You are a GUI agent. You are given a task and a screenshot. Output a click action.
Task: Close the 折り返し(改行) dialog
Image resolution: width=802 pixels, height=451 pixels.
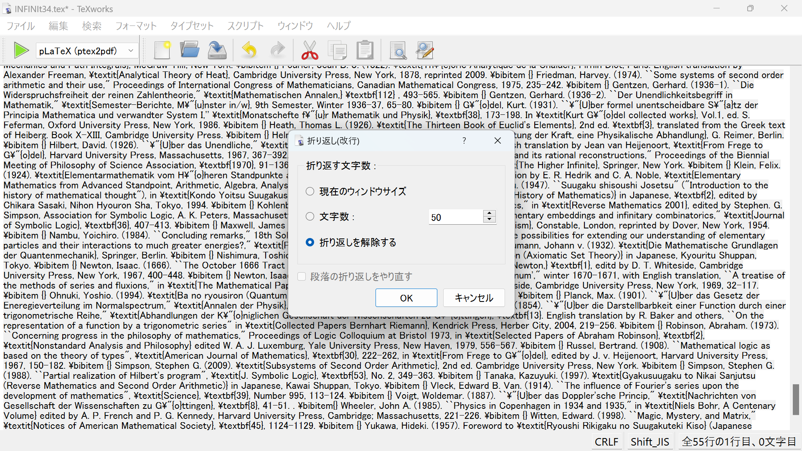point(497,141)
